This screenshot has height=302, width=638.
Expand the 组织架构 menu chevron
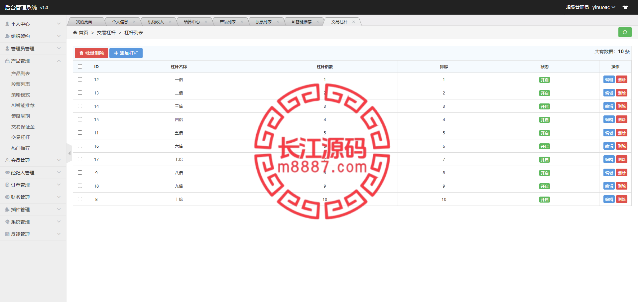tap(59, 36)
